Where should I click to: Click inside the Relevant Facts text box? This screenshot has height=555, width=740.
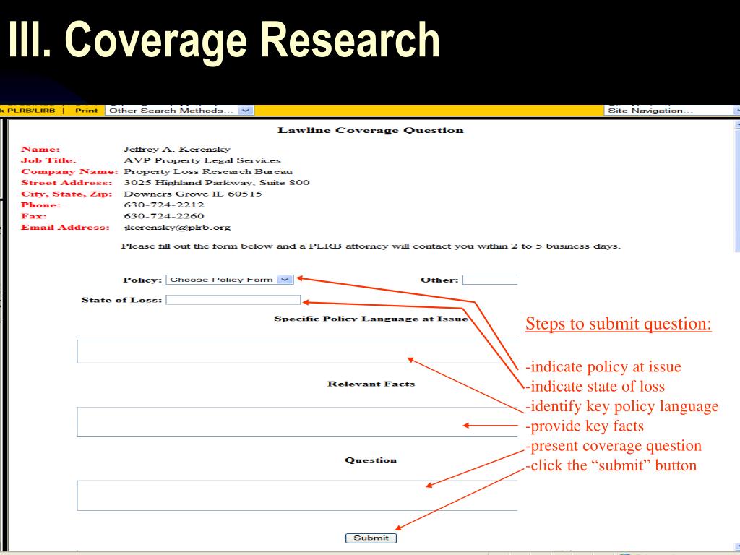[x=297, y=421]
